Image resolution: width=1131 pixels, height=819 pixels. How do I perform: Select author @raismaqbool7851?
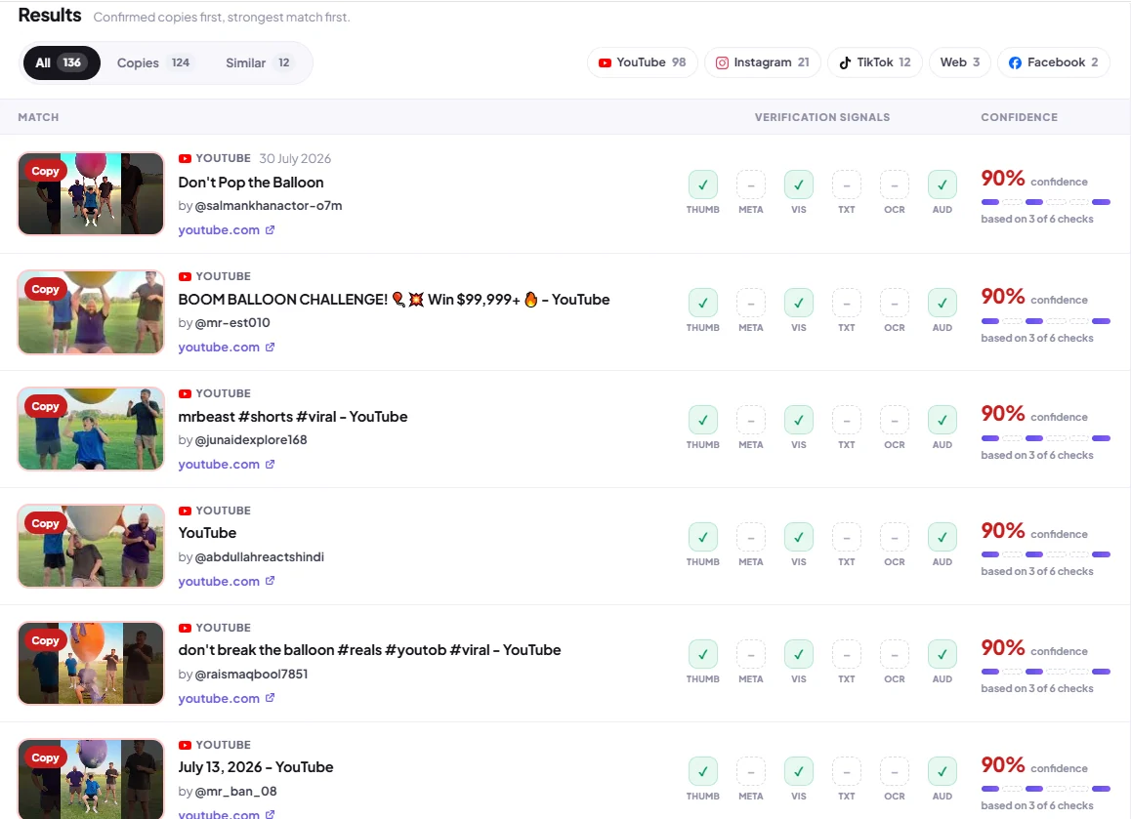coord(252,675)
